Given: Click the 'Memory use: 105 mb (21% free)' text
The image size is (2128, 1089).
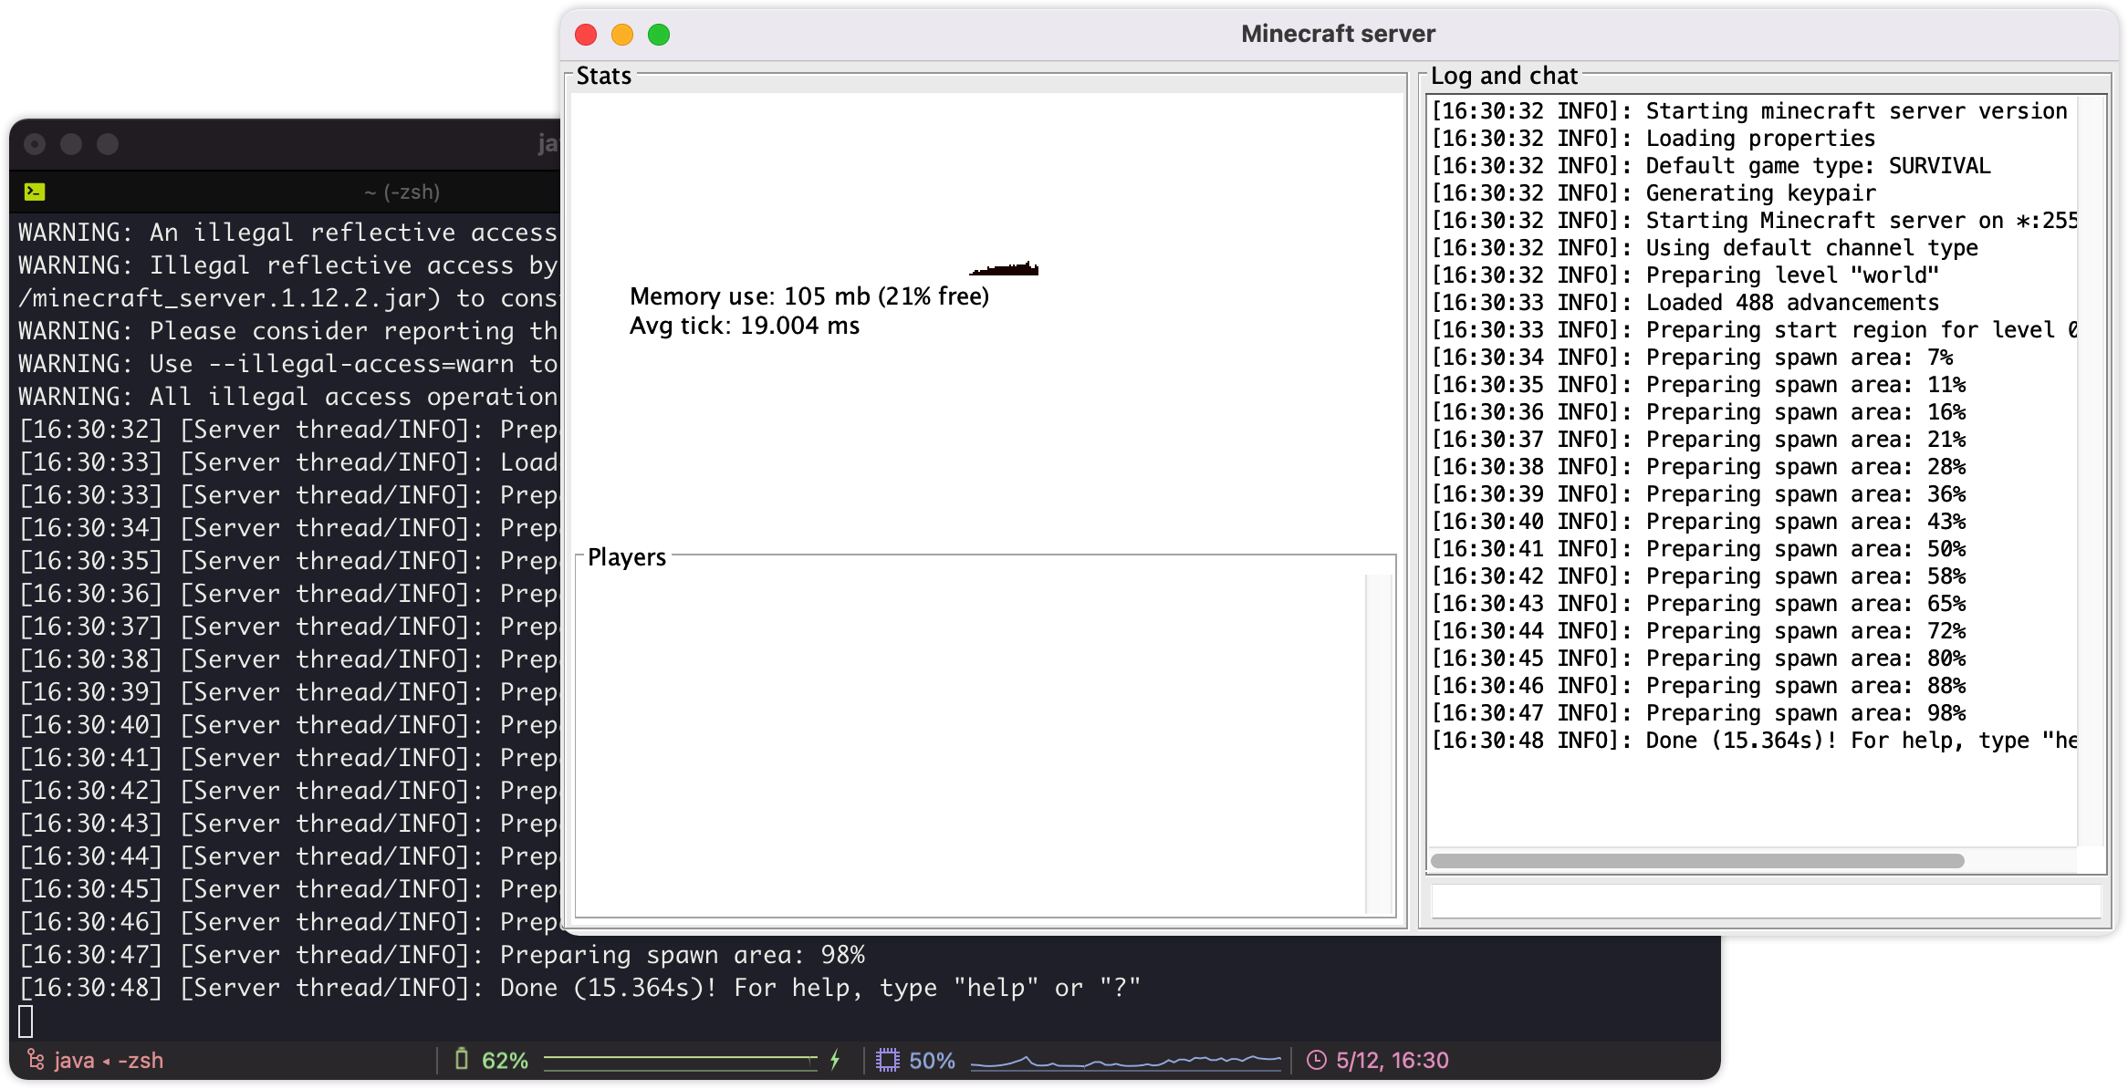Looking at the screenshot, I should point(809,296).
